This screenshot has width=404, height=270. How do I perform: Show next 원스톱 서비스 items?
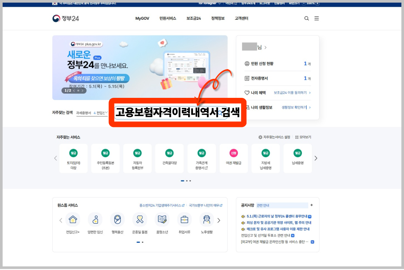[x=219, y=220]
